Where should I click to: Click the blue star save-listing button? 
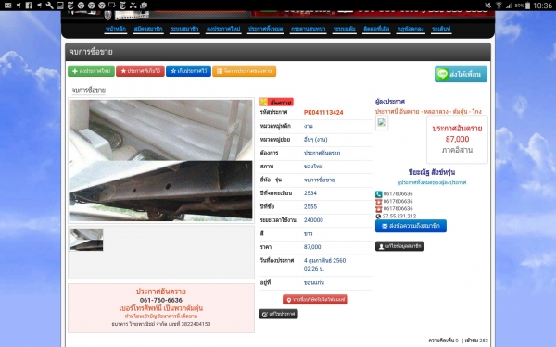188,71
